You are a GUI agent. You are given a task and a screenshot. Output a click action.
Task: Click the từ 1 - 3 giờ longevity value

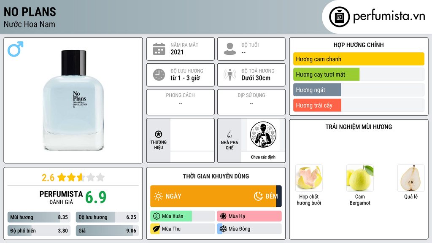coord(185,78)
